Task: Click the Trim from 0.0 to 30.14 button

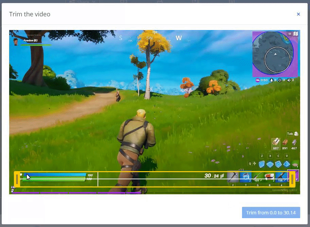Action: tap(271, 213)
